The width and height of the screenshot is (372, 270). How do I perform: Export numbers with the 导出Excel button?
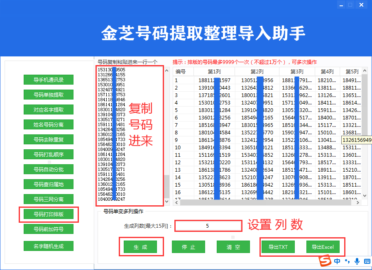pos(323,247)
